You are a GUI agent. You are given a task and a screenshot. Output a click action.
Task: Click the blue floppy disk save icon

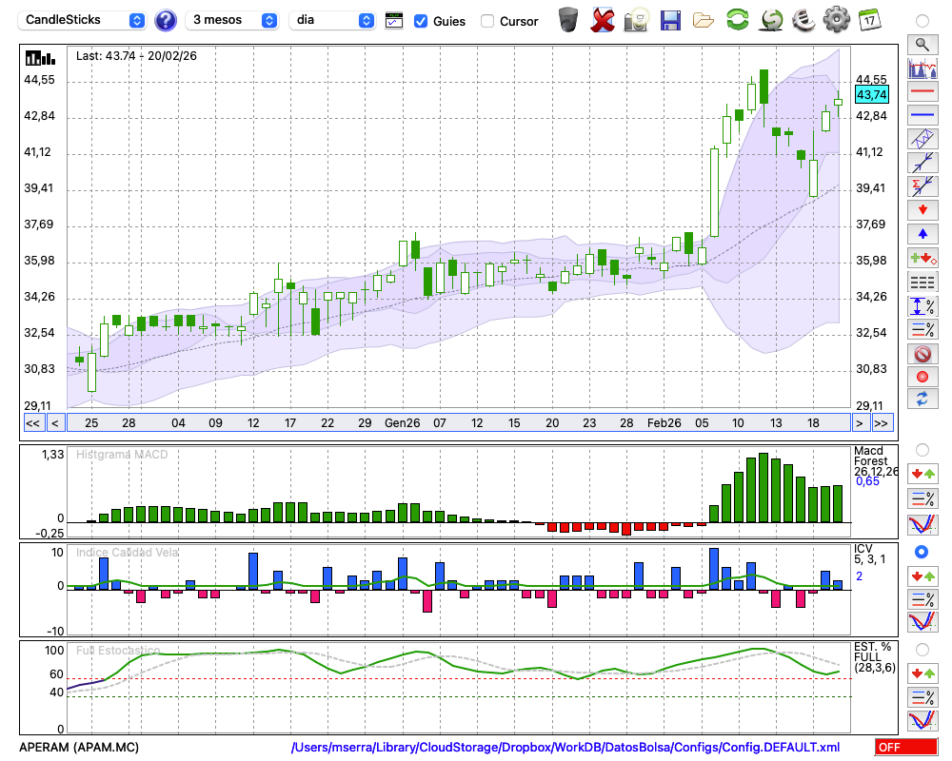[x=670, y=20]
